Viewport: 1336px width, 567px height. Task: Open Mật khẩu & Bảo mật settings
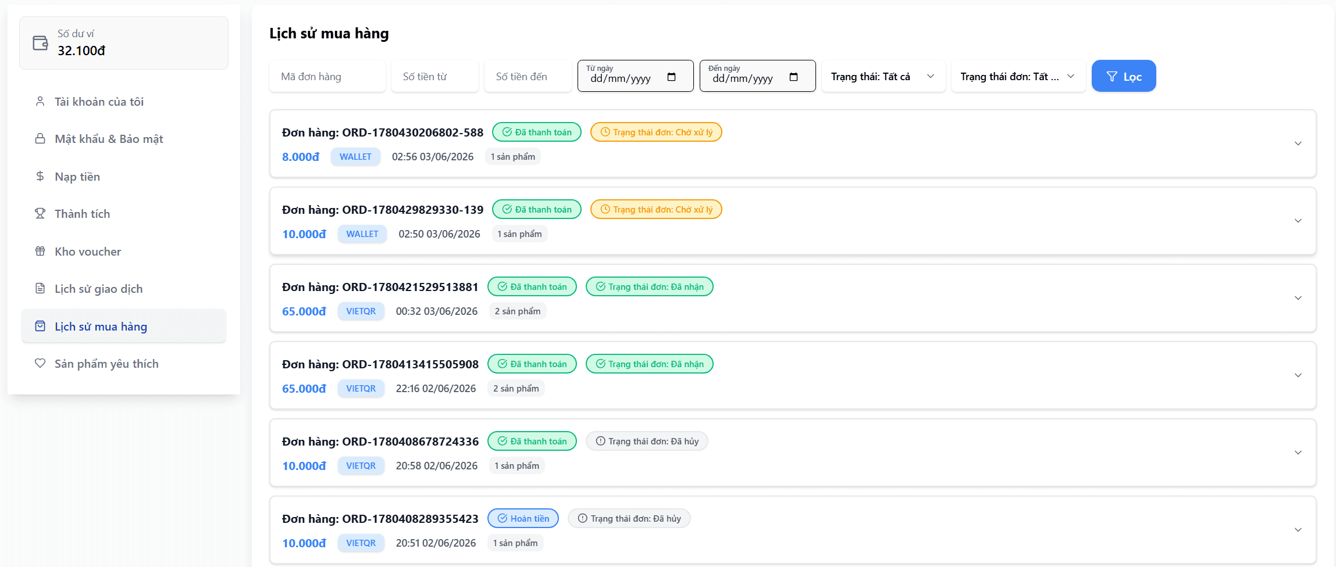click(124, 139)
